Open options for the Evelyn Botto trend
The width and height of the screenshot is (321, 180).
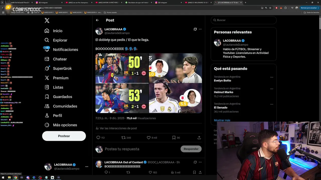click(272, 77)
